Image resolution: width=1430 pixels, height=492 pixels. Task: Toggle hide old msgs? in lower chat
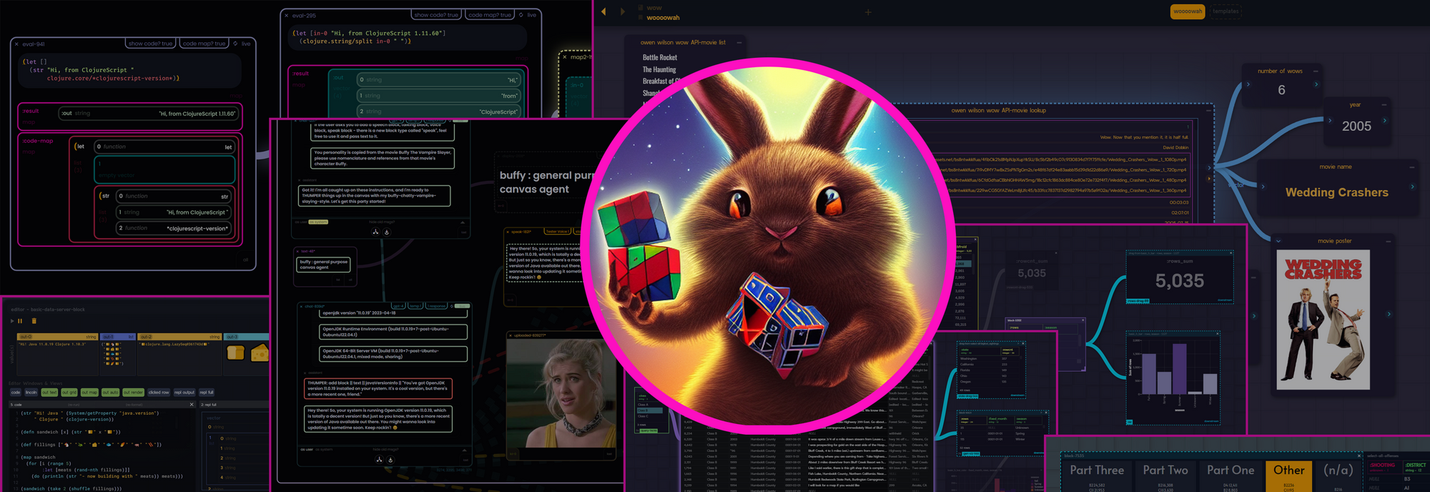(384, 450)
